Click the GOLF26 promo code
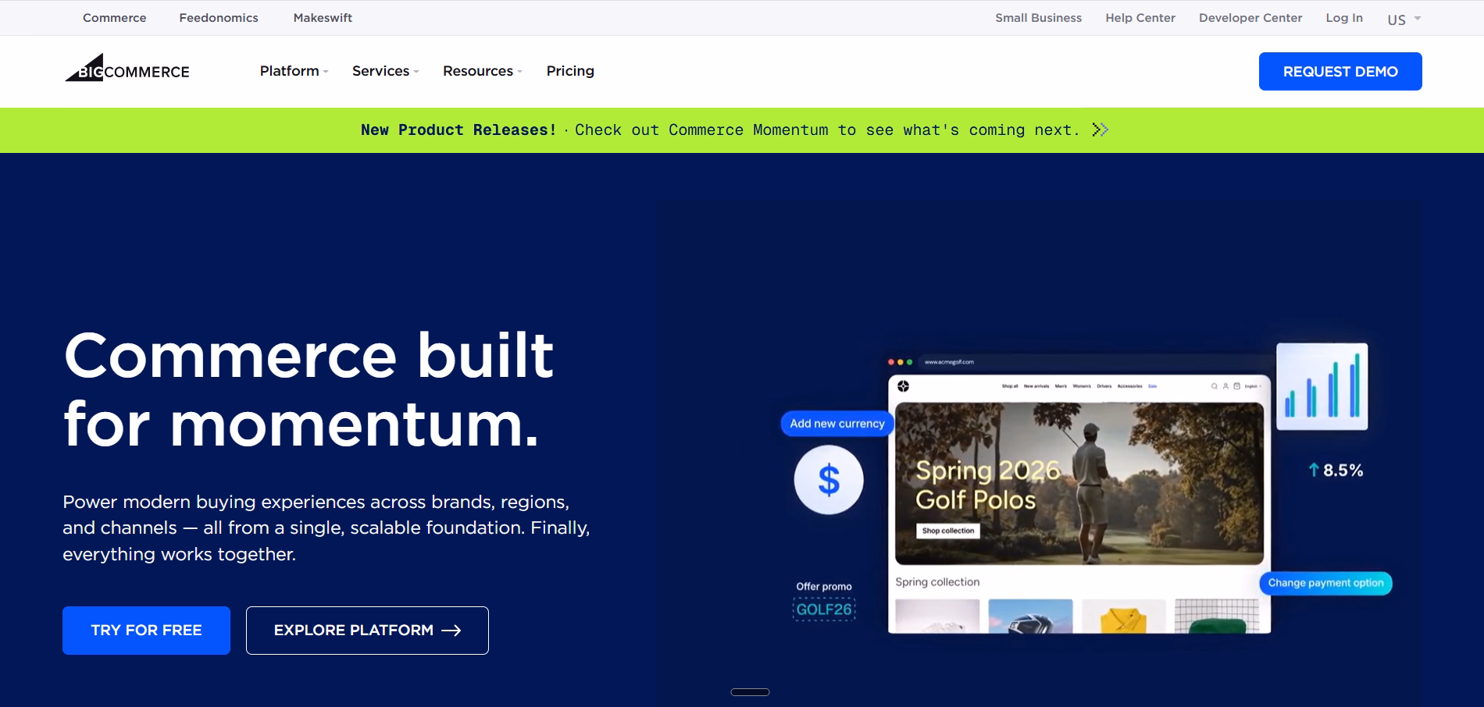This screenshot has height=707, width=1484. click(x=824, y=609)
